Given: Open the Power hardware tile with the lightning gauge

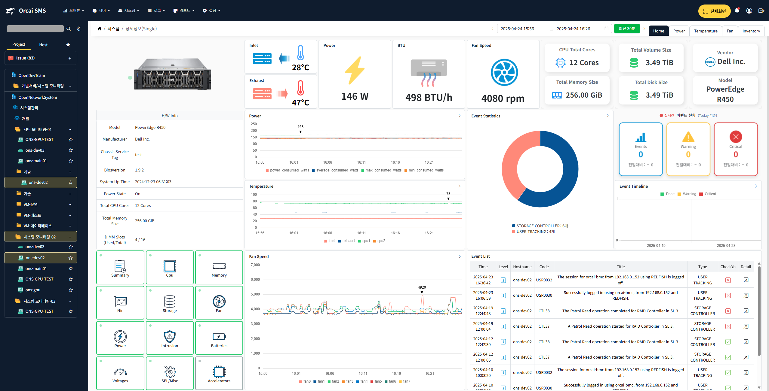Looking at the screenshot, I should pos(120,338).
